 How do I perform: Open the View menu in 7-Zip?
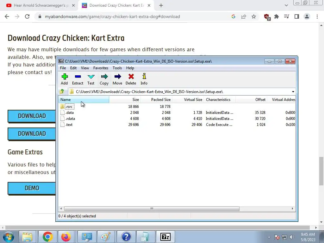[x=85, y=68]
